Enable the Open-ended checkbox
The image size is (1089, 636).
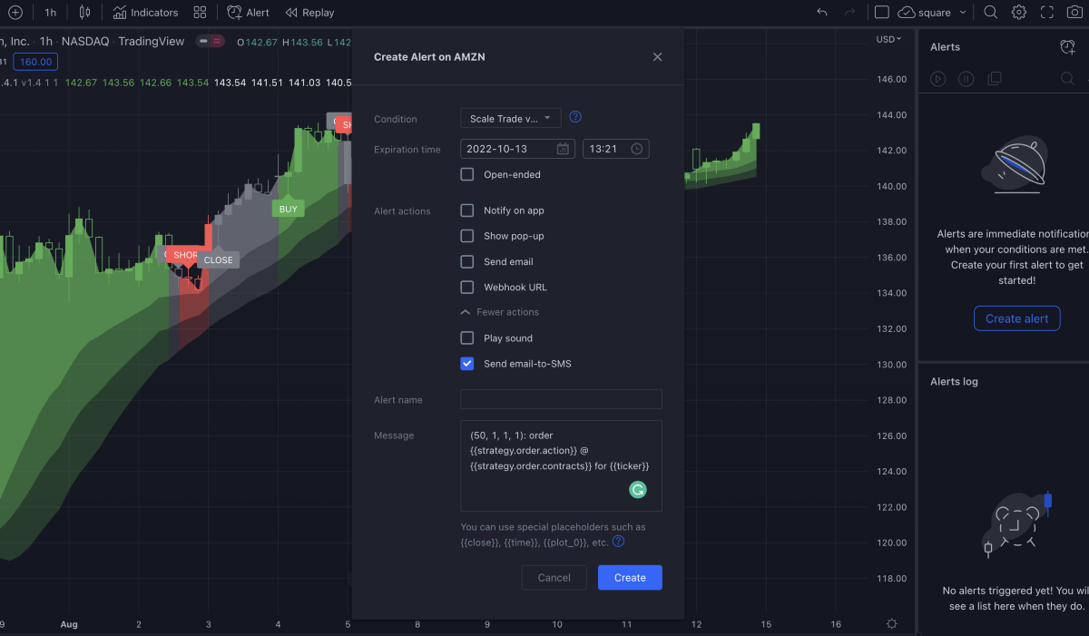pos(467,174)
